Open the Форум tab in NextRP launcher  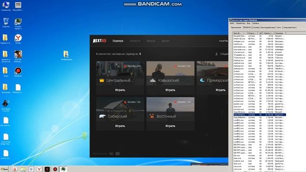(151, 41)
